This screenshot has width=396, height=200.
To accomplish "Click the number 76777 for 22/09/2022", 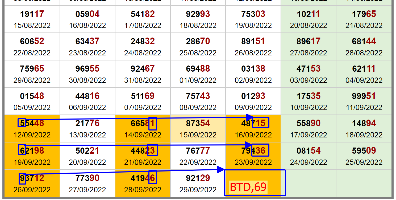I will tap(198, 151).
